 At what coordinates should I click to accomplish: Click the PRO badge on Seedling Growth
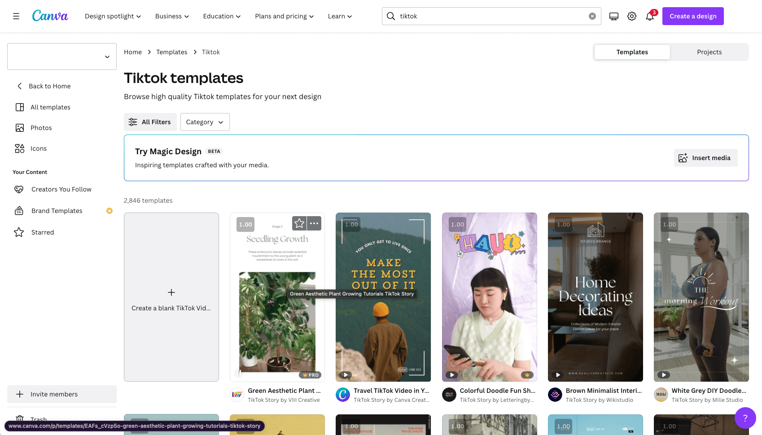tap(311, 375)
